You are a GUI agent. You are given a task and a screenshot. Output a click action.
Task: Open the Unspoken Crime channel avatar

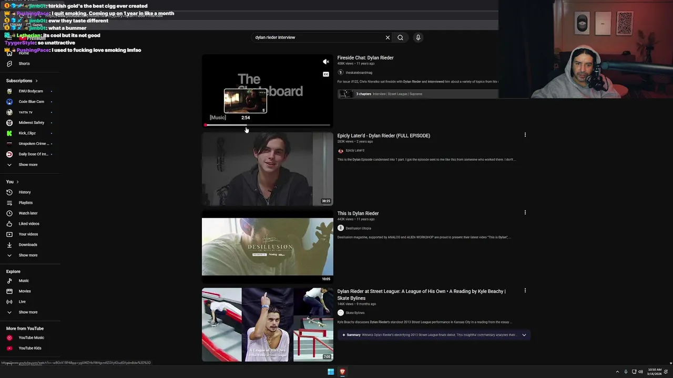(9, 143)
